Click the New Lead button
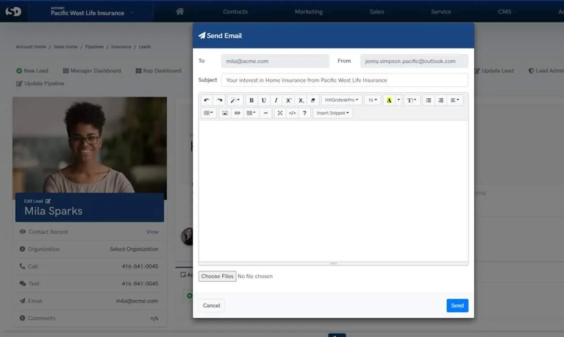The width and height of the screenshot is (564, 337). click(x=32, y=71)
